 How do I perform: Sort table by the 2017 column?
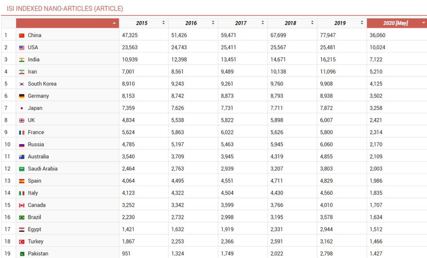point(242,23)
